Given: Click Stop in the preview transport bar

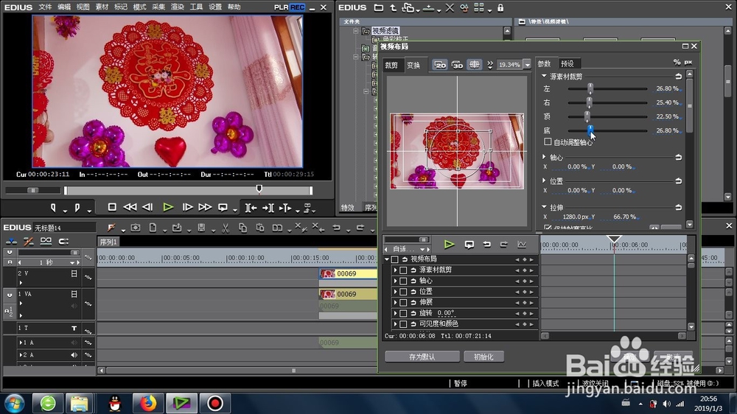Looking at the screenshot, I should click(x=112, y=207).
